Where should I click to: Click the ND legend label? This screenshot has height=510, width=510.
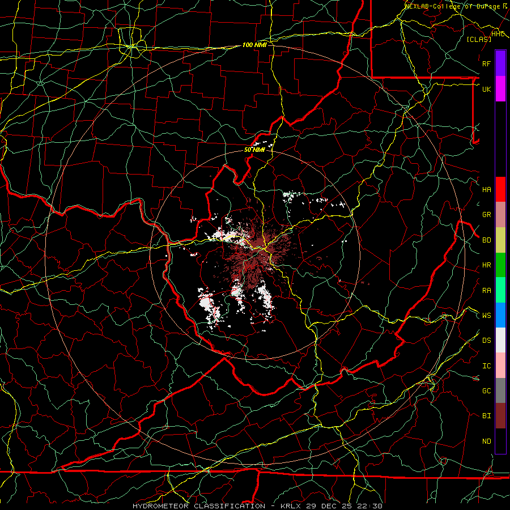[x=486, y=441]
